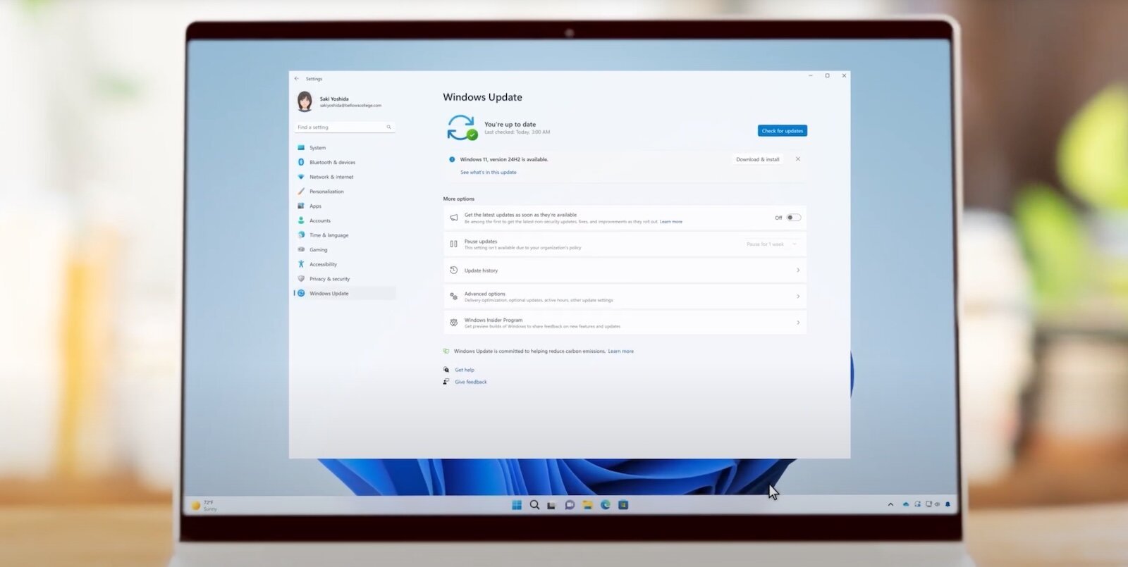Image resolution: width=1128 pixels, height=567 pixels.
Task: Open taskbar Search magnifier
Action: 534,505
